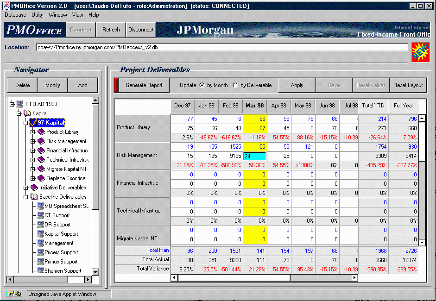
Task: Click the Navigator Modify button
Action: pyautogui.click(x=52, y=85)
